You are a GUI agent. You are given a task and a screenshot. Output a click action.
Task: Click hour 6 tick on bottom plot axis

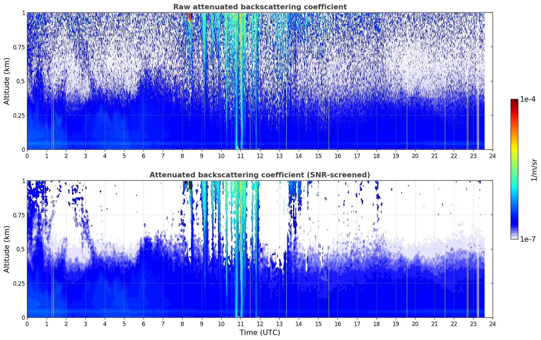pos(144,324)
